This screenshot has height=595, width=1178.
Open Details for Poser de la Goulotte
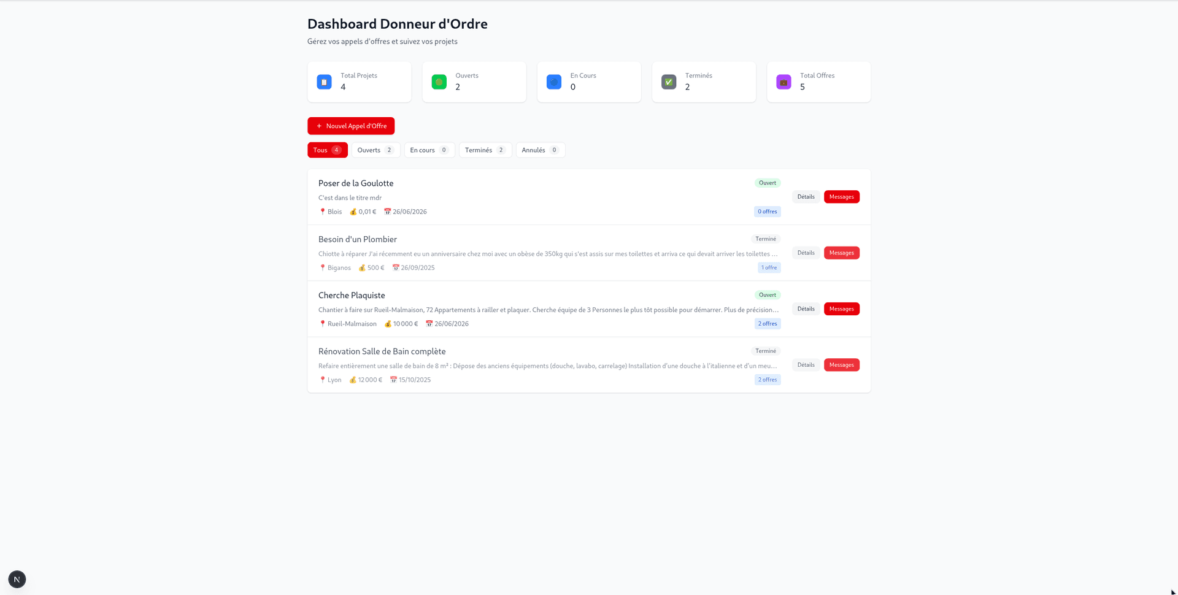click(x=806, y=197)
